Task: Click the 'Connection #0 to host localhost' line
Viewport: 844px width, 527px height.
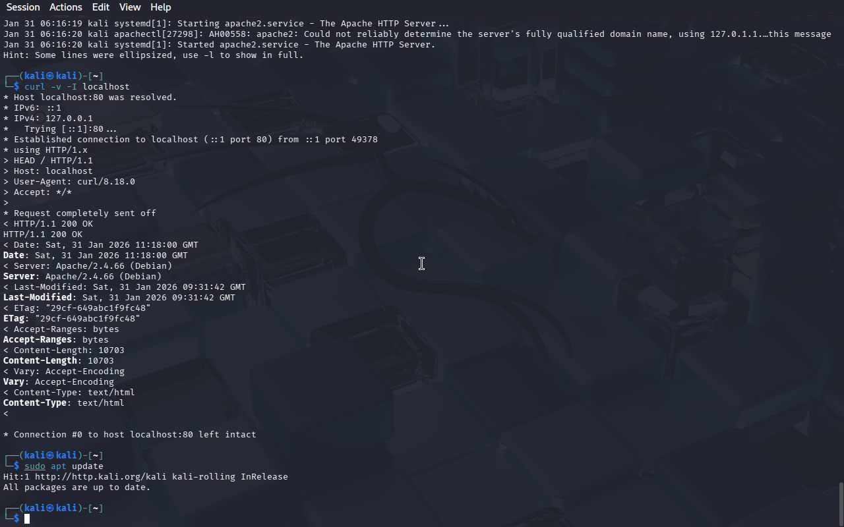Action: pyautogui.click(x=130, y=434)
